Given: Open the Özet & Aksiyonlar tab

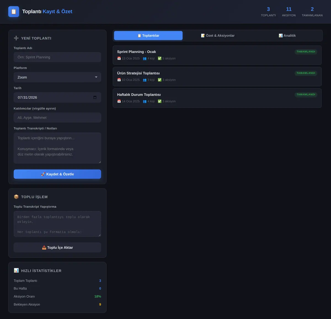Looking at the screenshot, I should (x=218, y=36).
